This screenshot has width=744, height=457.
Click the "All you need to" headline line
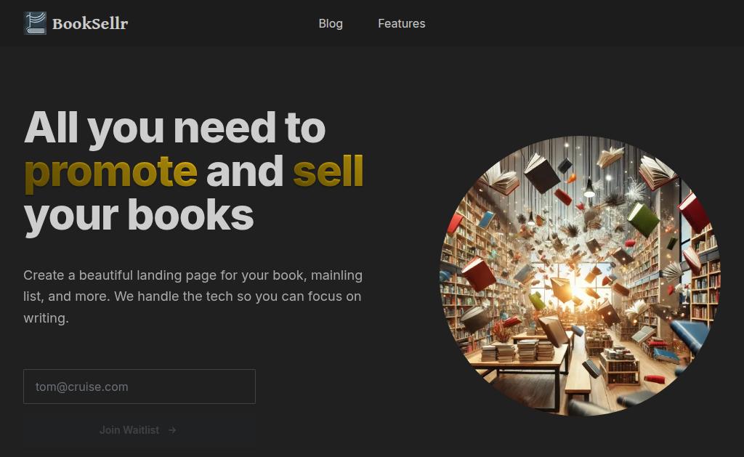(x=174, y=128)
